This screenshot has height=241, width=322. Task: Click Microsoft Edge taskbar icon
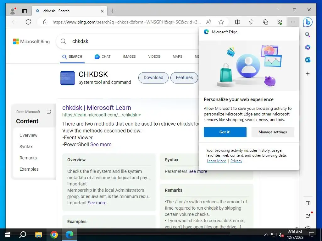[x=69, y=235]
